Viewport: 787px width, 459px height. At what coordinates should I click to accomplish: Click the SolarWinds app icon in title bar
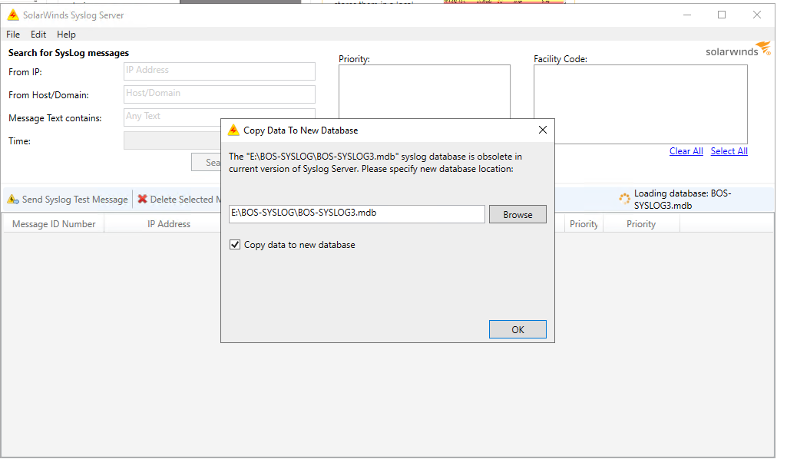(13, 15)
